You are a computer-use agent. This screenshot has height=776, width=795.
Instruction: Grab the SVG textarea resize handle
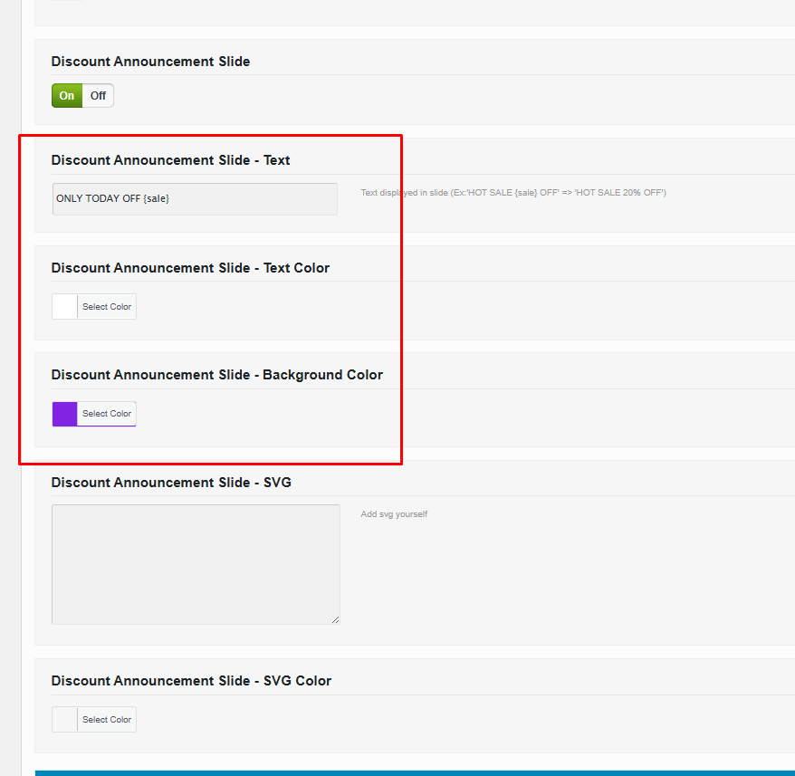pos(335,619)
